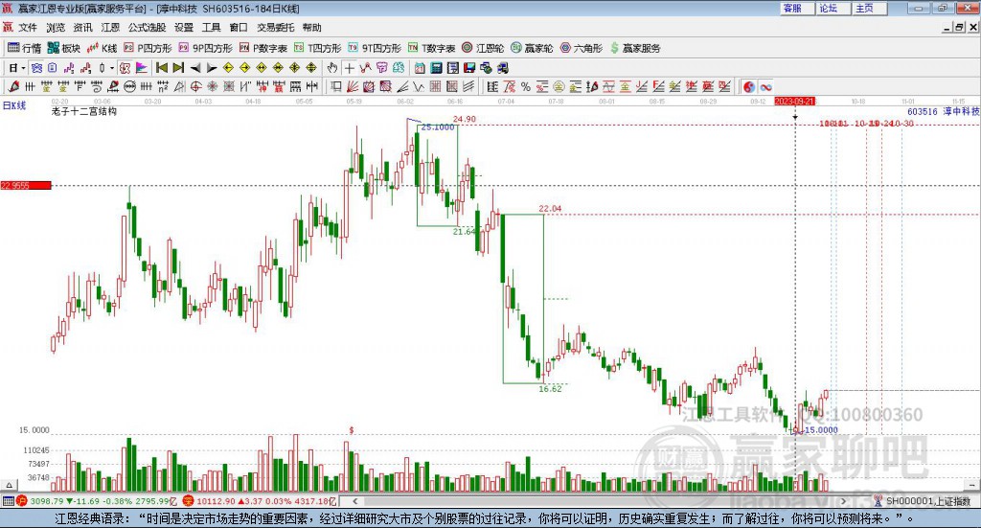
Task: Open the 窗口 menu
Action: point(239,28)
